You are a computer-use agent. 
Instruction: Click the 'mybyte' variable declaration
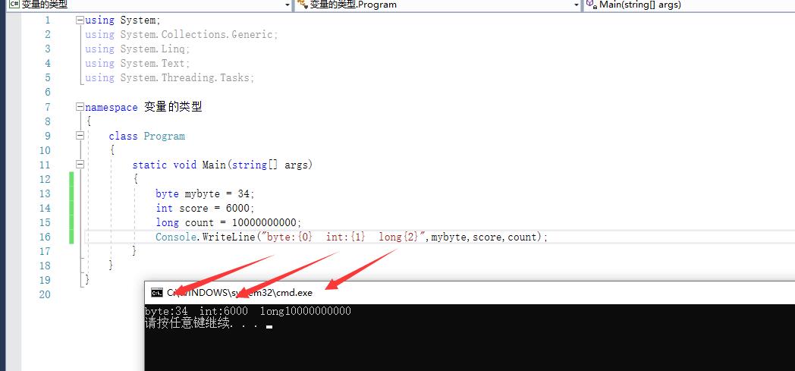(x=203, y=193)
